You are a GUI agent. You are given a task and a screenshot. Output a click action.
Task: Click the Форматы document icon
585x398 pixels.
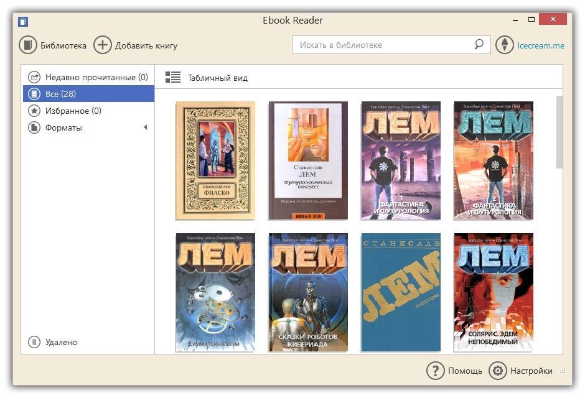[34, 127]
